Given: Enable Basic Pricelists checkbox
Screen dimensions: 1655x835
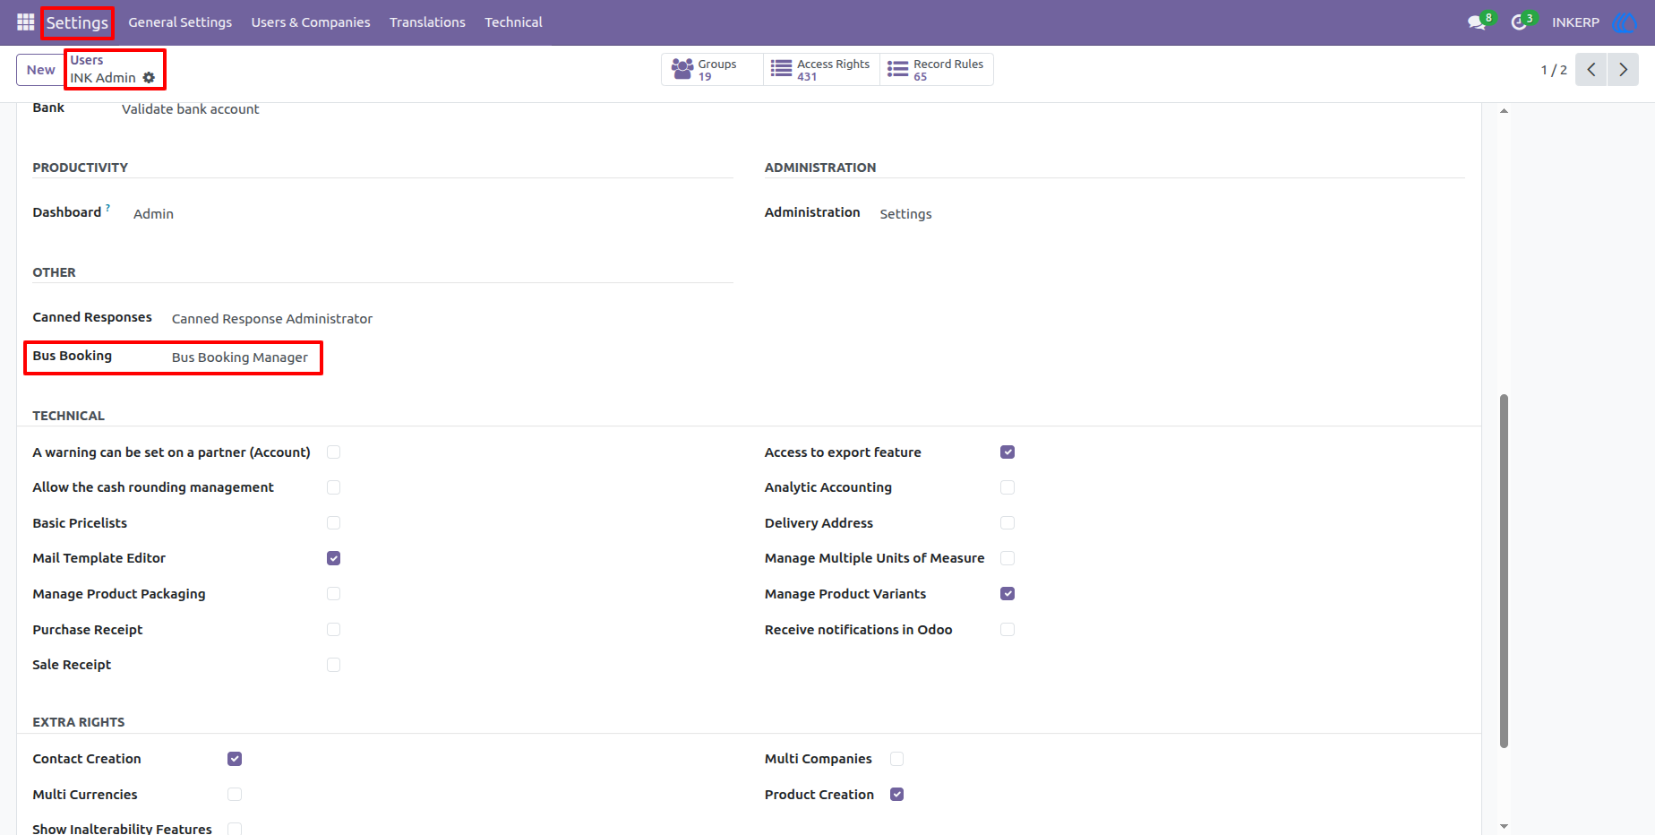Looking at the screenshot, I should coord(333,523).
